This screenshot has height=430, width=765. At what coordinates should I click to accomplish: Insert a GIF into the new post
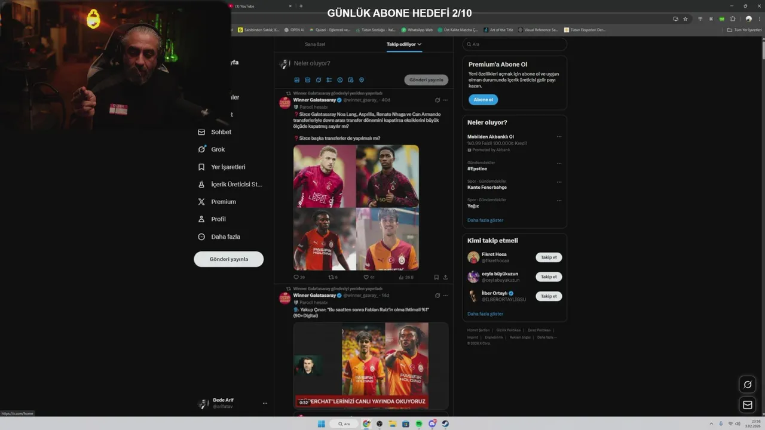[x=308, y=80]
